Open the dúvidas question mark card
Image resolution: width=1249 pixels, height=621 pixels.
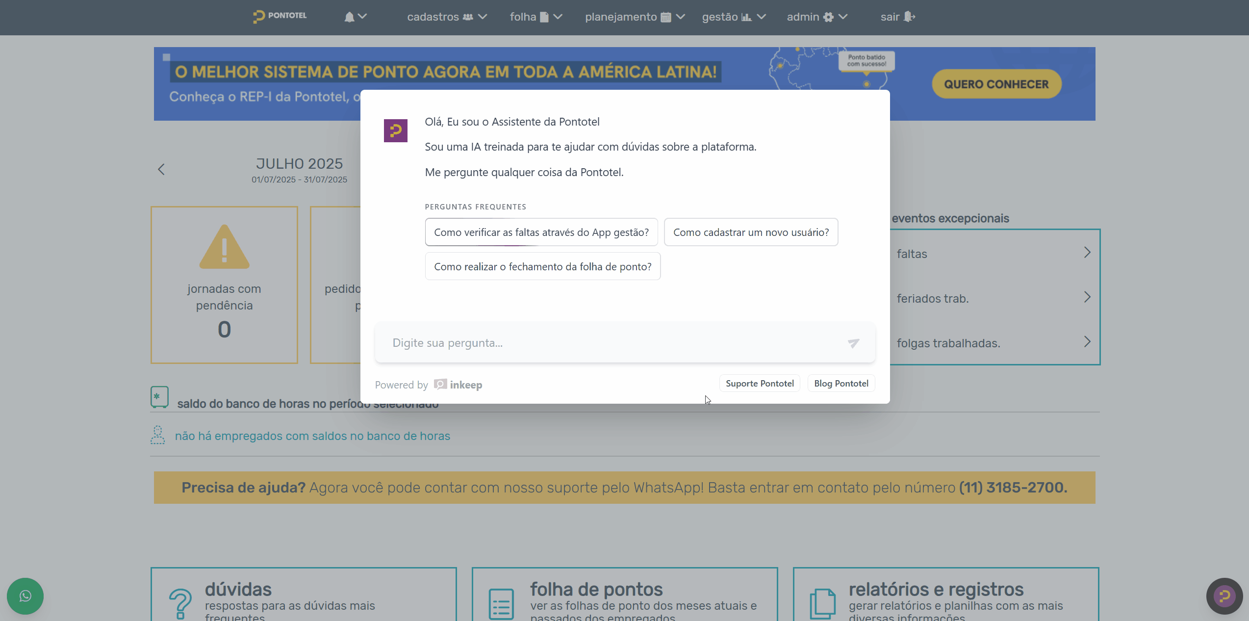coord(180,604)
